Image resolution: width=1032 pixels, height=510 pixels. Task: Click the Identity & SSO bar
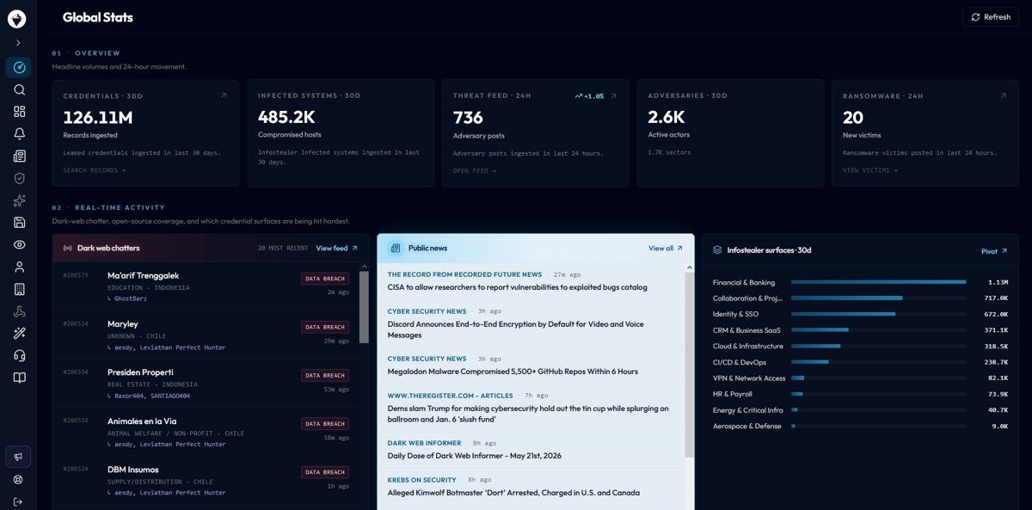pos(843,314)
